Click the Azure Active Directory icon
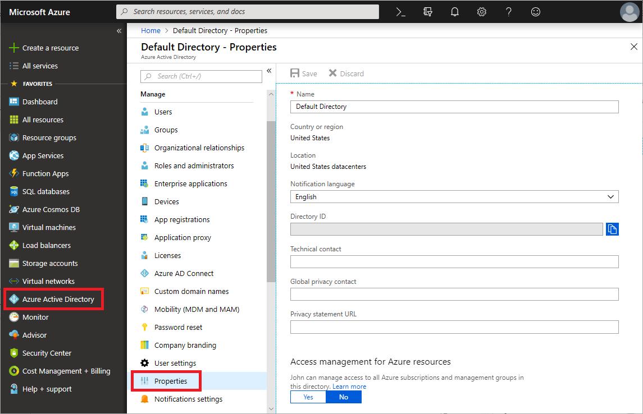The height and width of the screenshot is (414, 643). click(14, 299)
